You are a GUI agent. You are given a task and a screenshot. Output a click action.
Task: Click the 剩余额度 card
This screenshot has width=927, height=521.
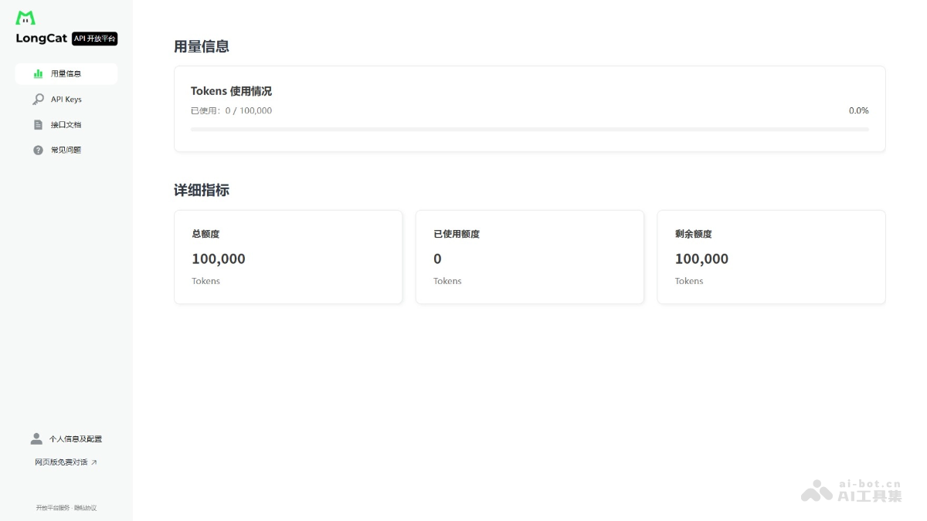pyautogui.click(x=771, y=257)
